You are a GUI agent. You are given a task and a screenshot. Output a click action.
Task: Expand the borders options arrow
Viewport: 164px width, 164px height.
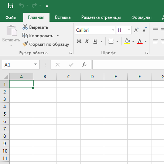pyautogui.click(x=117, y=41)
